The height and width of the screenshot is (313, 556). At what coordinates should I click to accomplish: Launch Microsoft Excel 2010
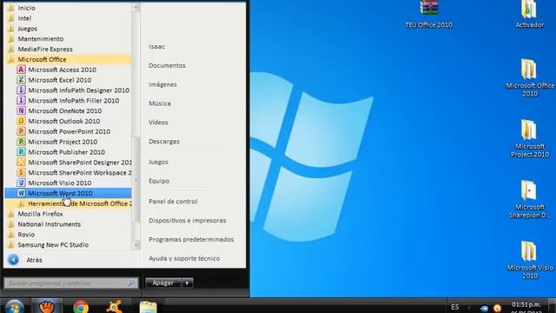coord(54,80)
